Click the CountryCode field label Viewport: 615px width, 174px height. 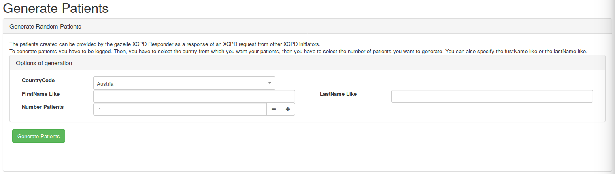click(38, 81)
